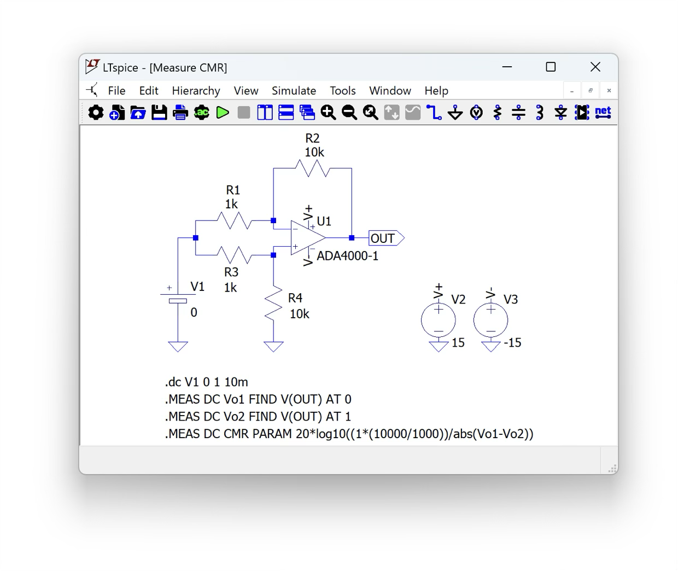Click the V2 value 15

click(x=458, y=343)
